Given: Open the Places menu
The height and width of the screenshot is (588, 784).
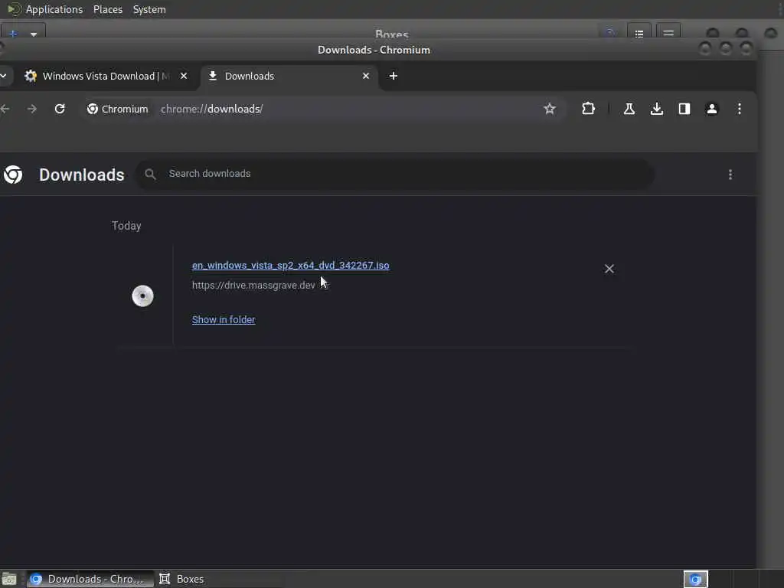Looking at the screenshot, I should coord(108,9).
